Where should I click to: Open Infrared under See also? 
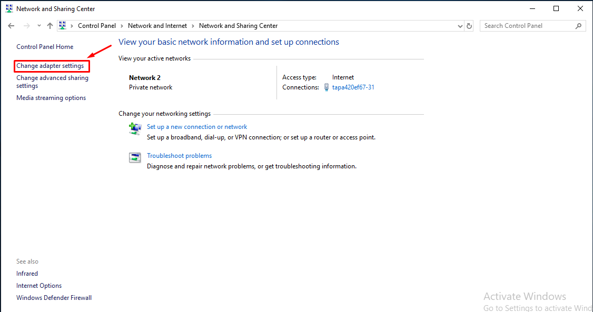27,274
